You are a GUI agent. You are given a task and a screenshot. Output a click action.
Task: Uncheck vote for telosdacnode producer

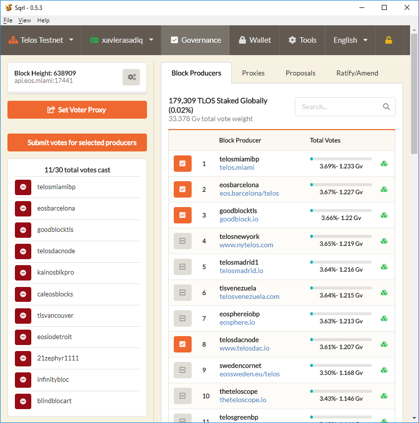[x=183, y=344]
